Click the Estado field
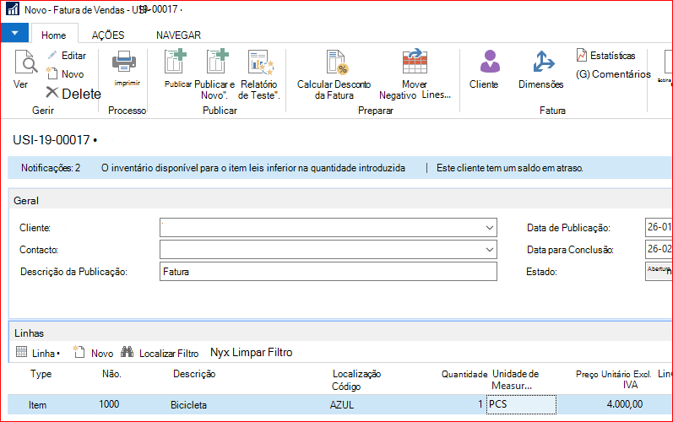This screenshot has width=673, height=422. (659, 271)
